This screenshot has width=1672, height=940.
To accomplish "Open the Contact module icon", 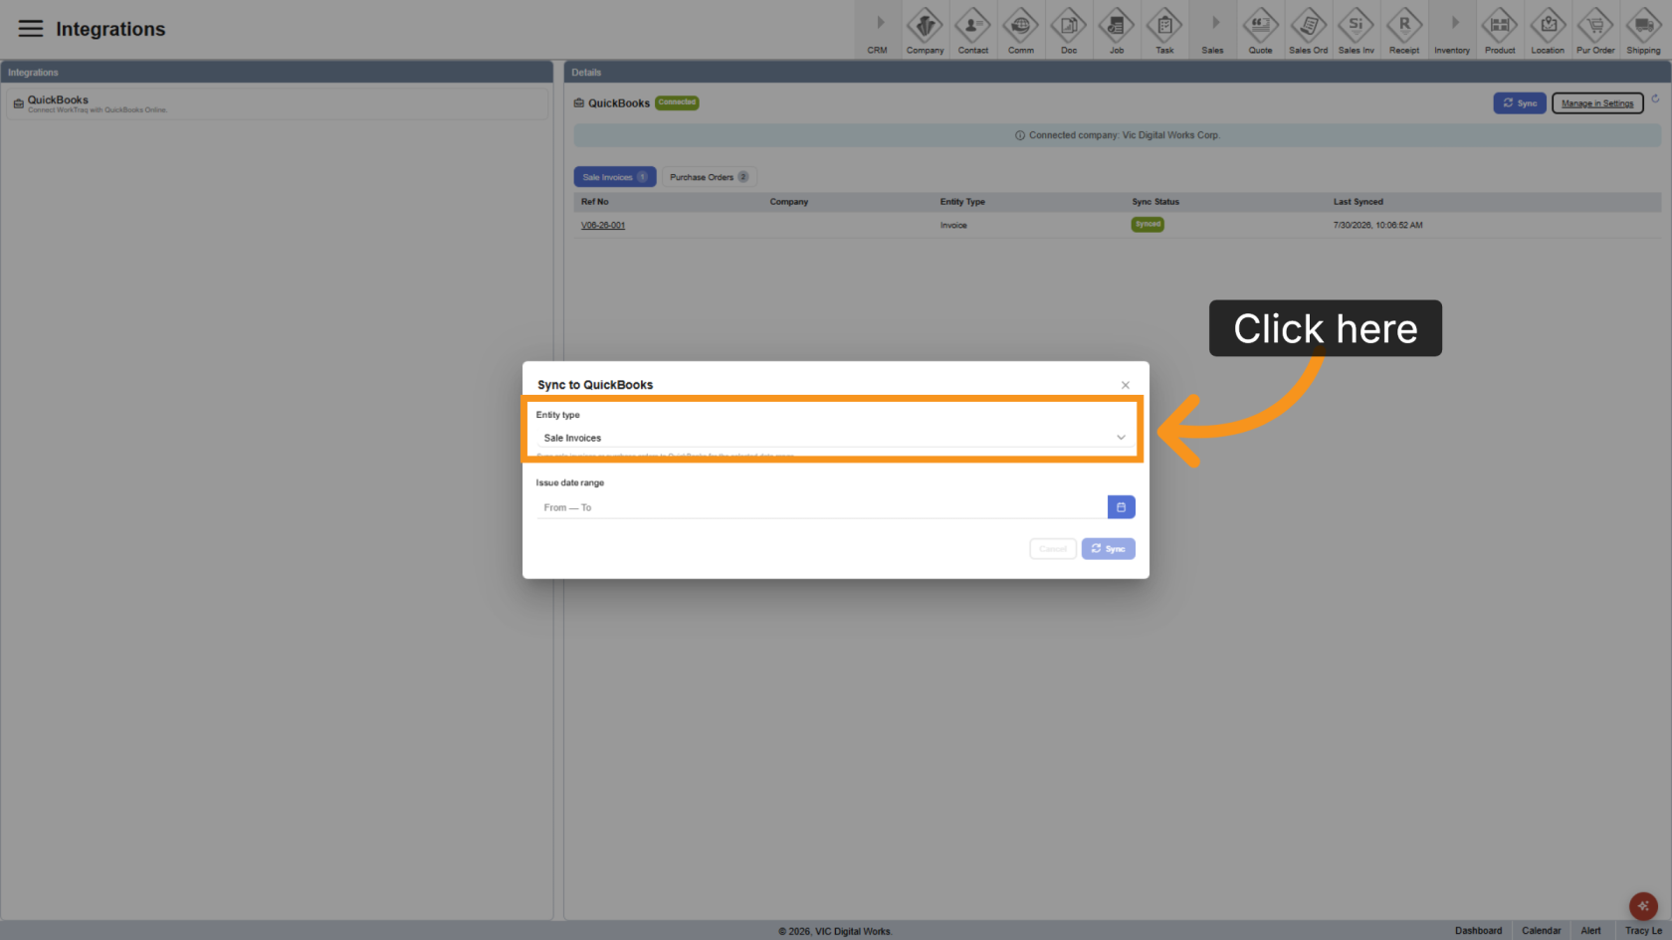I will (x=972, y=30).
